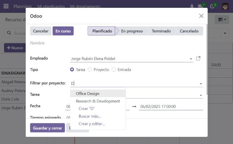Viewport: 233px width, 144px height.
Task: Expand the Filtrar por proyecto dropdown arrow
Action: 201,84
